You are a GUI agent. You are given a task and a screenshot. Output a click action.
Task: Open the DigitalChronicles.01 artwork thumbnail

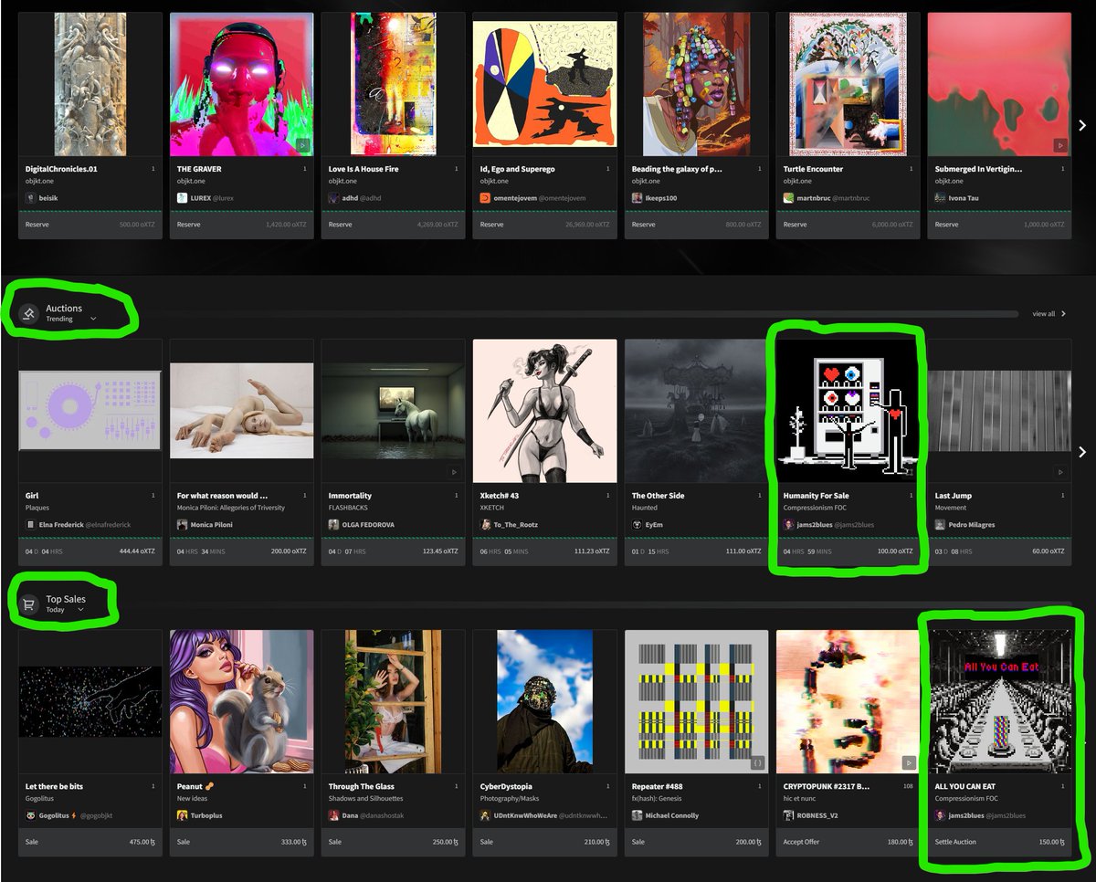[x=90, y=84]
